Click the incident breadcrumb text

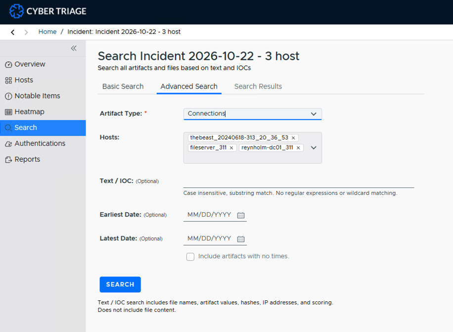point(124,32)
